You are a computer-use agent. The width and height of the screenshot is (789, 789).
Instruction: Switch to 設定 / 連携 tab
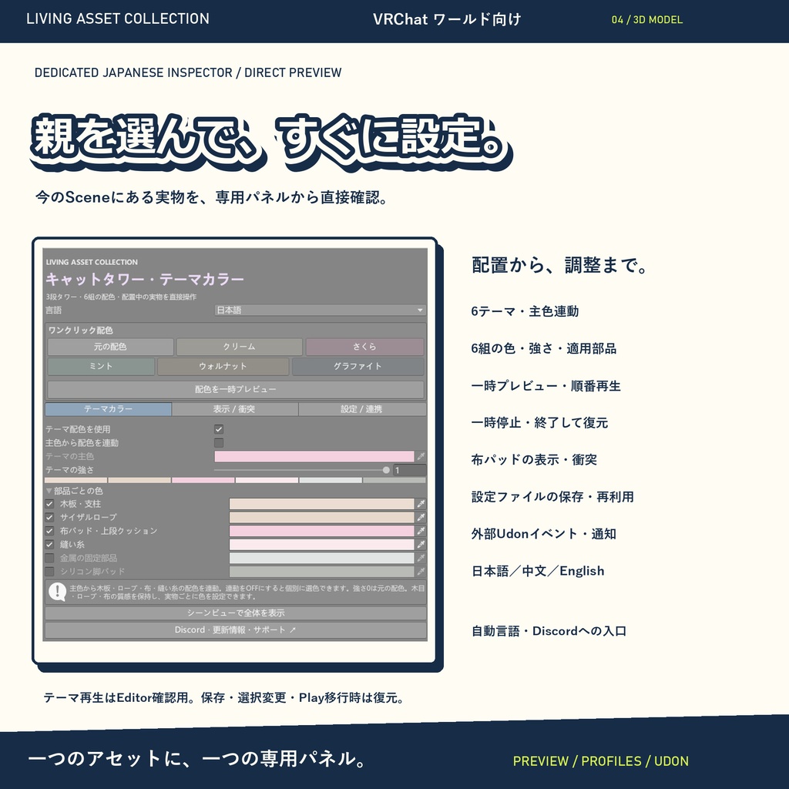362,409
